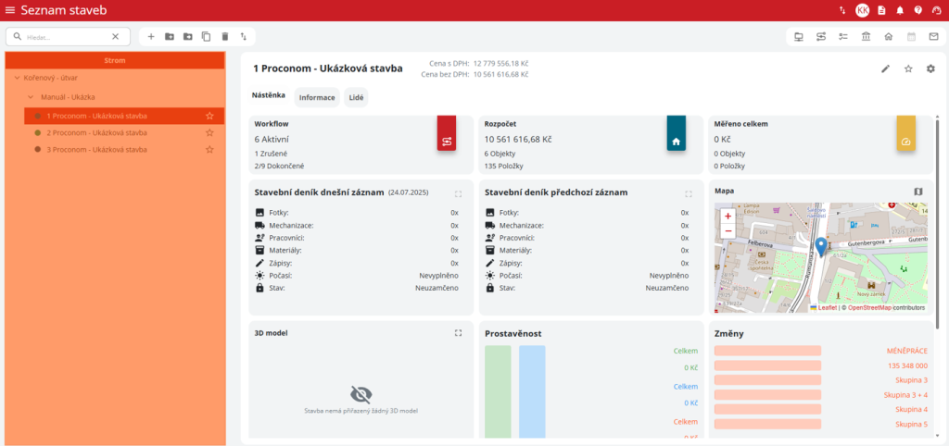Click the pencil edit icon for stavba
The height and width of the screenshot is (446, 949).
click(885, 68)
